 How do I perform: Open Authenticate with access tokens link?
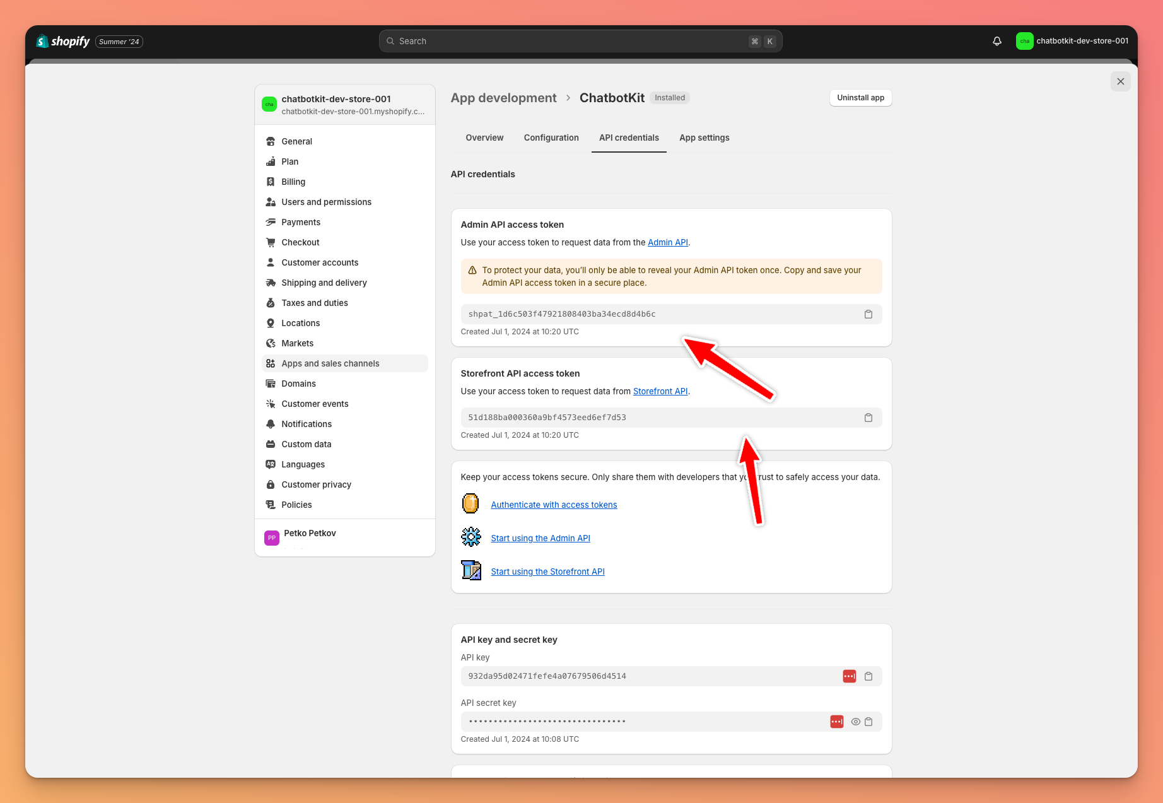point(554,505)
